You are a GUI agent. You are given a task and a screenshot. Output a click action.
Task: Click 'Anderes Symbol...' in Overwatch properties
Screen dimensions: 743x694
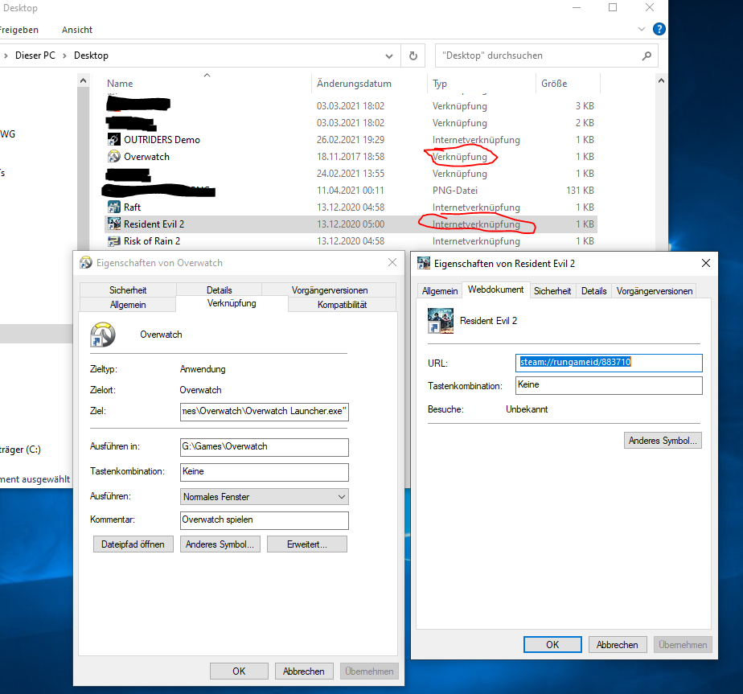tap(220, 544)
